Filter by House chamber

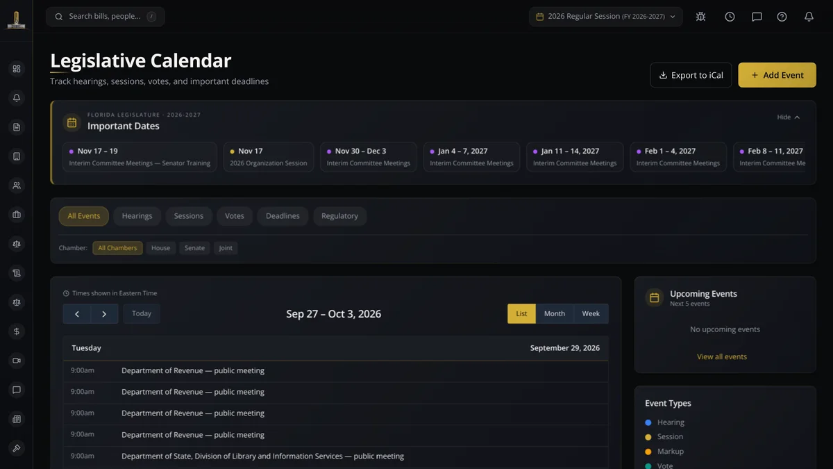point(161,248)
